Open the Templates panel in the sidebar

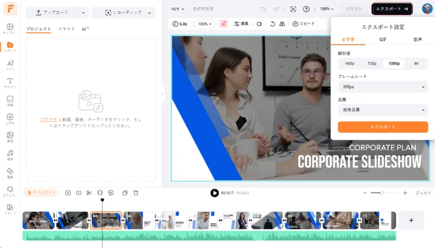pos(10,29)
